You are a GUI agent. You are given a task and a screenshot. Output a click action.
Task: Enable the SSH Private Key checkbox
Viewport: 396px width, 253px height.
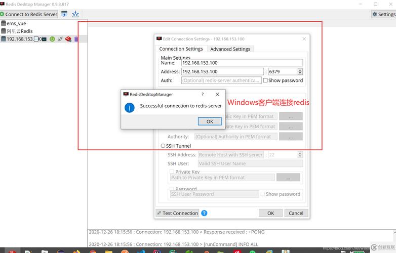(x=172, y=172)
